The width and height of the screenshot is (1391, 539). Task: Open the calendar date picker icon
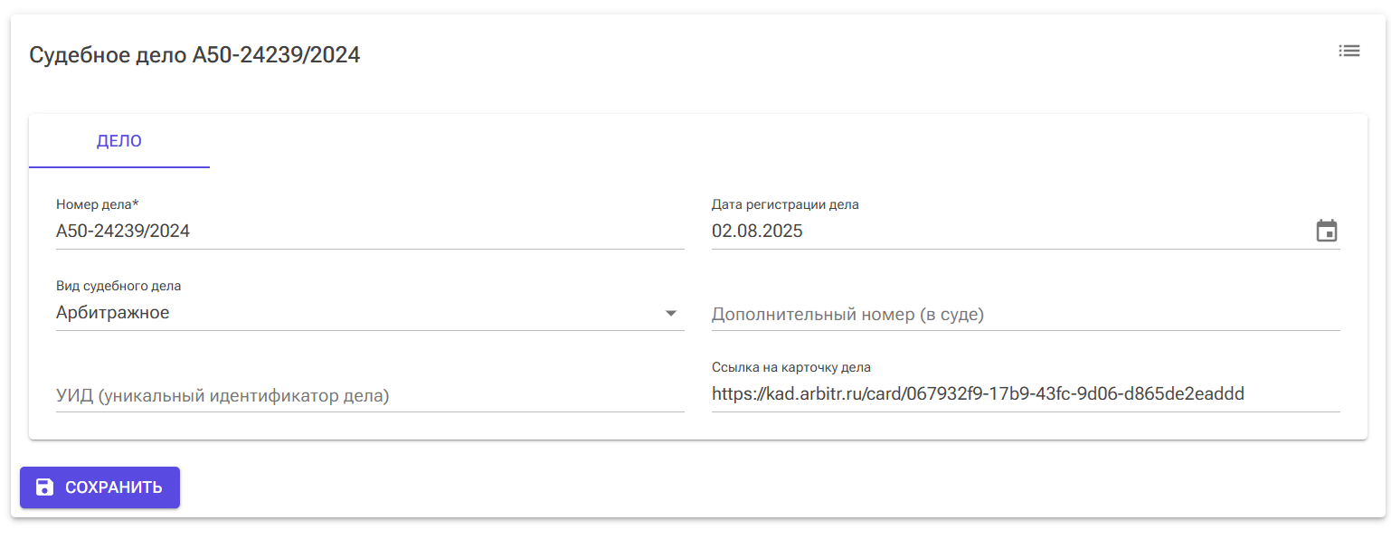click(x=1326, y=231)
